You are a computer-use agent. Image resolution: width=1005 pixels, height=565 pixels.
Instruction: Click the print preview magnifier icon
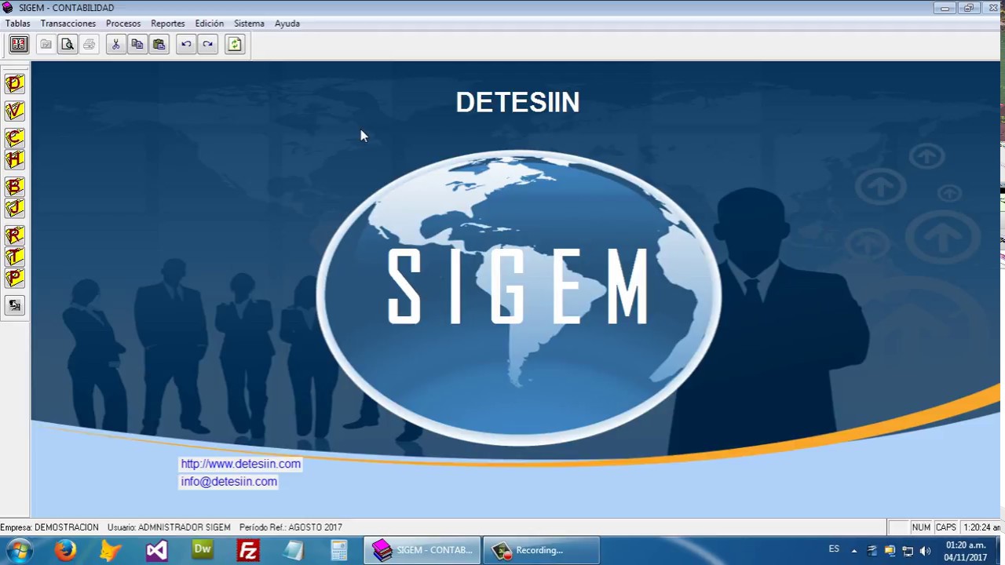coord(68,45)
